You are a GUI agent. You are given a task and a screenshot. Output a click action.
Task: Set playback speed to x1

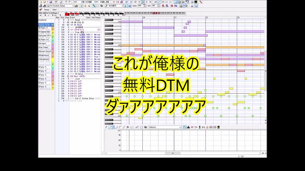pos(159,2)
